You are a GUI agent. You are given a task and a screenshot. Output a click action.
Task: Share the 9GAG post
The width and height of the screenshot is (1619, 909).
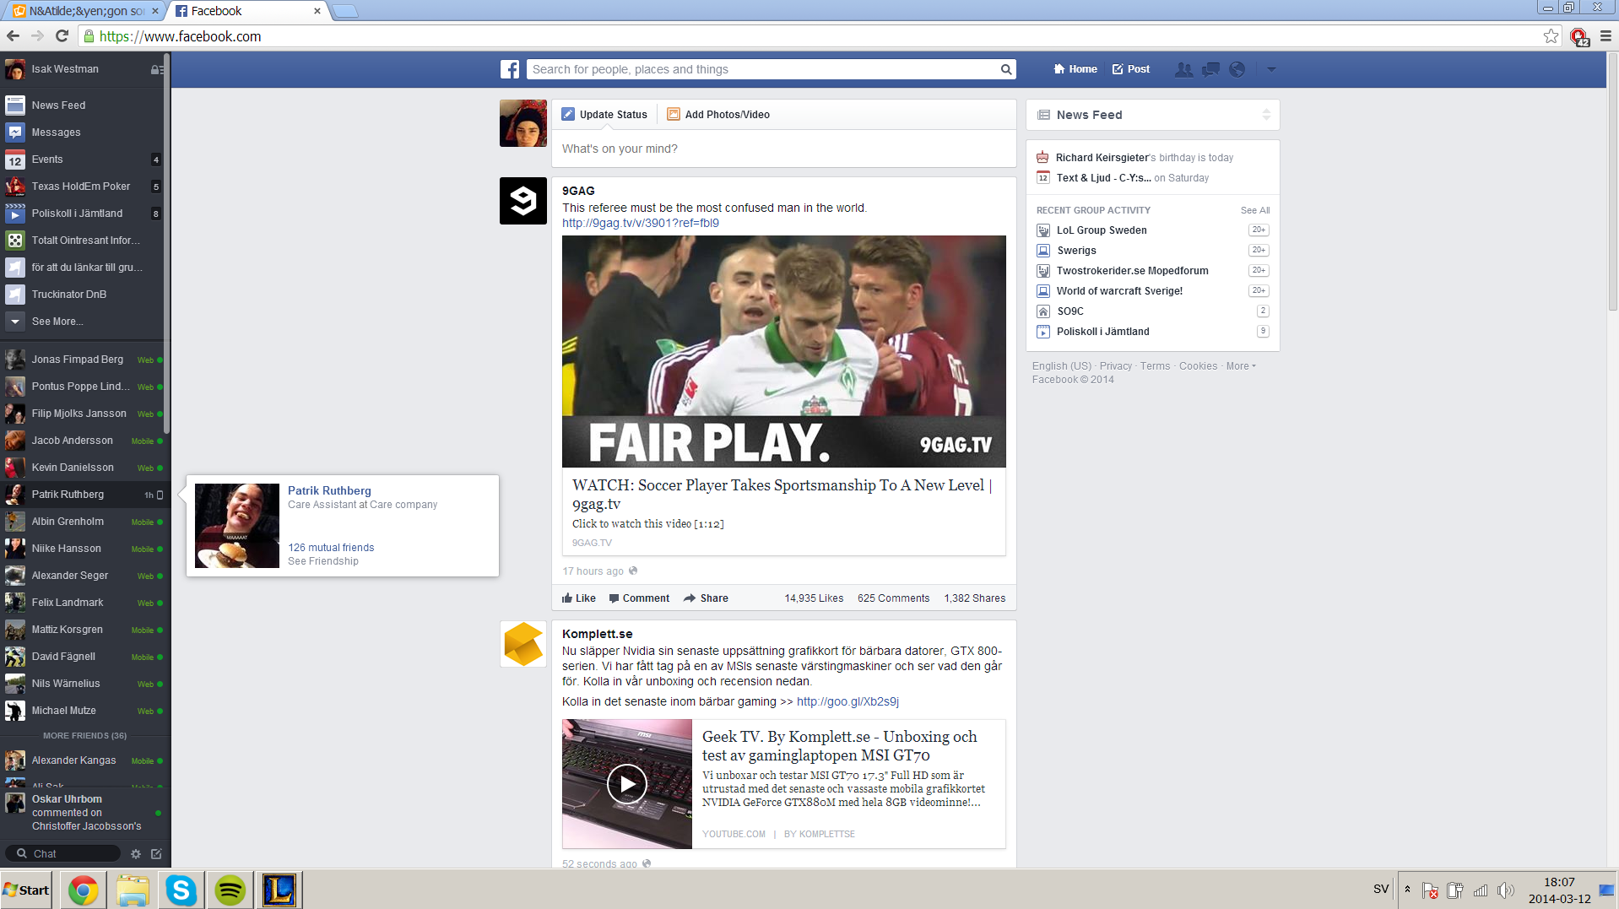pos(706,598)
